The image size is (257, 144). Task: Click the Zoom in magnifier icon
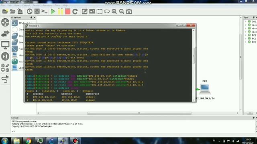pyautogui.click(x=114, y=12)
